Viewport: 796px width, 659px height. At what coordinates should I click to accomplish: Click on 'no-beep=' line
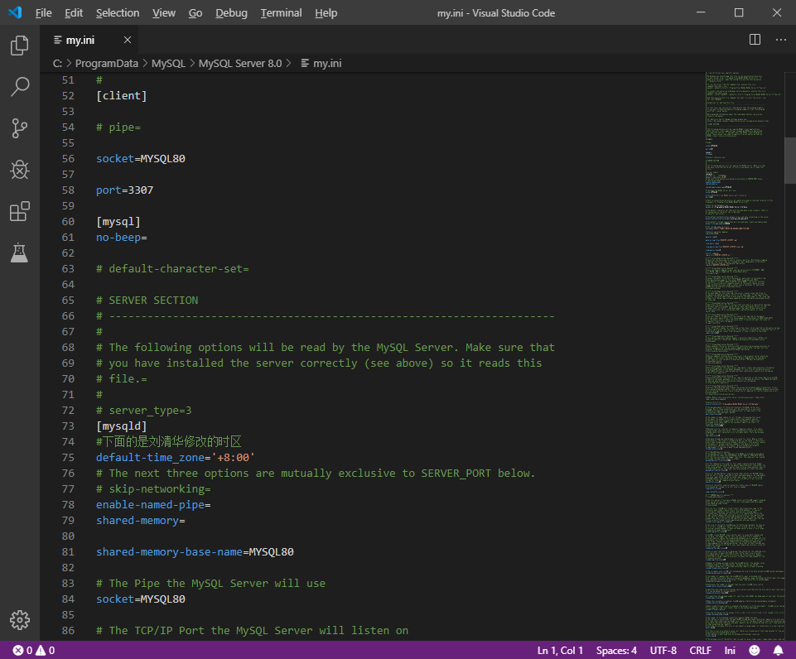(x=121, y=238)
